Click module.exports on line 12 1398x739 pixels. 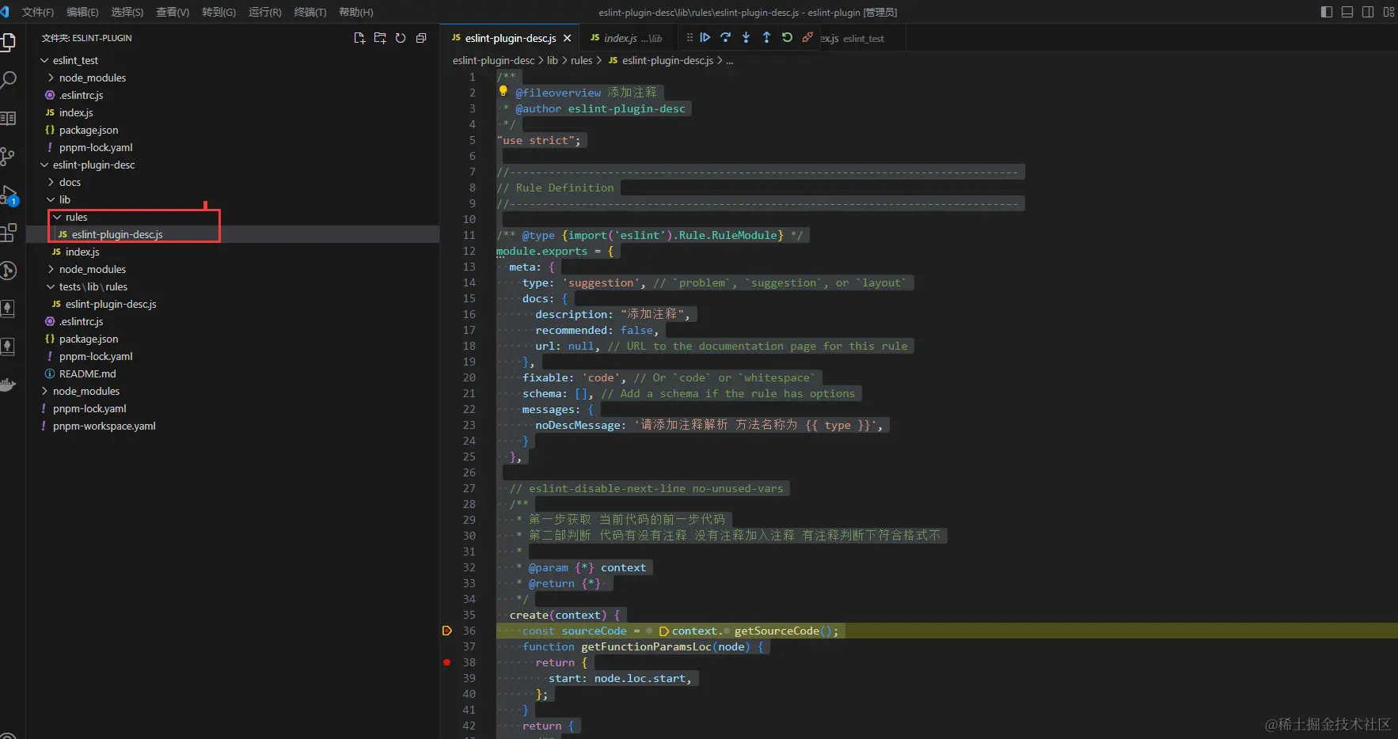pyautogui.click(x=542, y=251)
